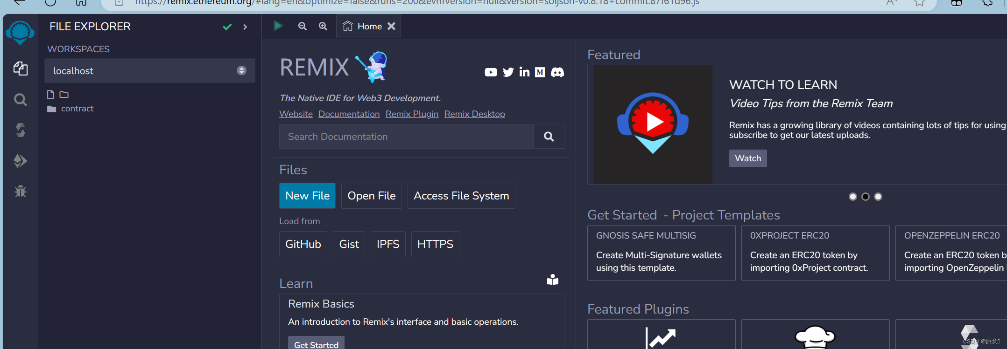1007x349 pixels.
Task: Open the featured plugin with chart icon
Action: (x=662, y=335)
